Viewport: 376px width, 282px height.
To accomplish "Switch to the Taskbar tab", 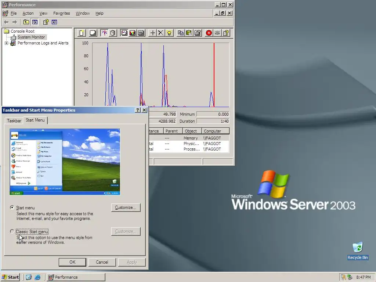I will (14, 120).
